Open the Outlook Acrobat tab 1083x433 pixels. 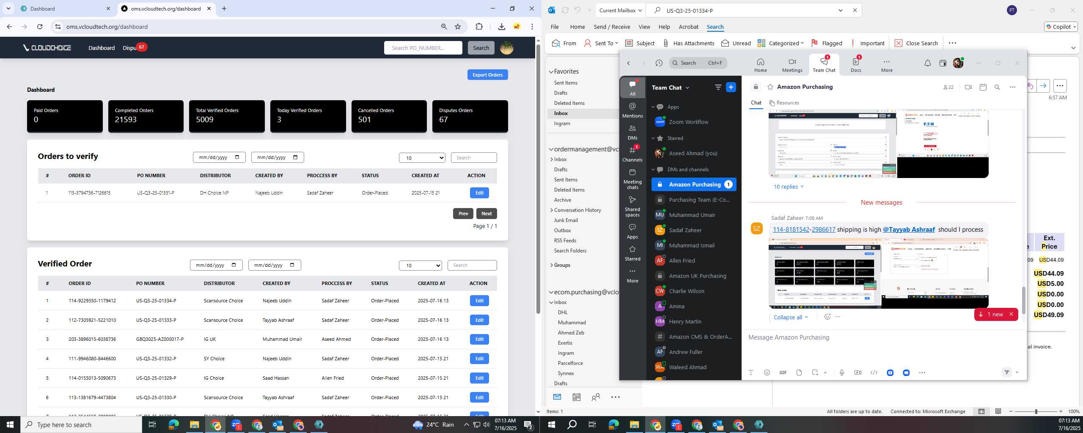[x=688, y=27]
